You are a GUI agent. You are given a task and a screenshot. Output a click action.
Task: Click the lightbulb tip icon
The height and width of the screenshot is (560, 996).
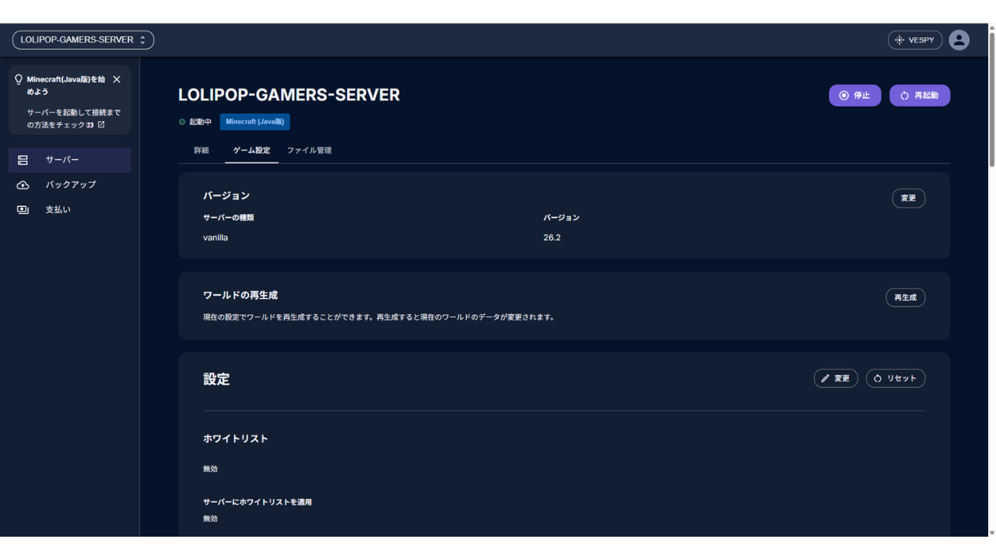click(x=19, y=79)
